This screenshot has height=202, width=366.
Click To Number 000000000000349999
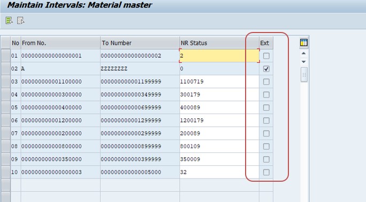140,95
